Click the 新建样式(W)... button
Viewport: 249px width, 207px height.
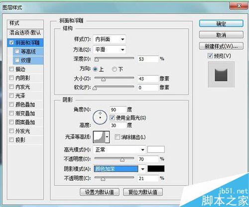click(x=221, y=46)
